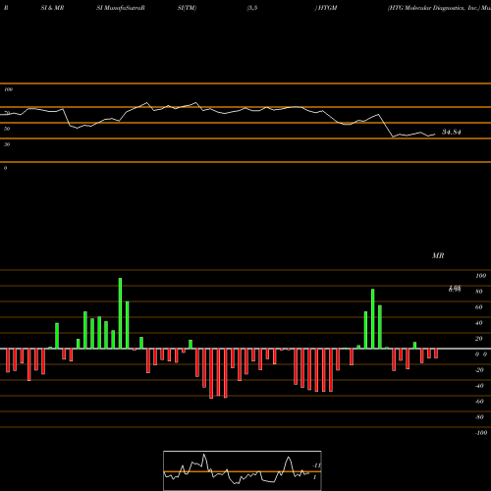Click the MR axis label -20
The width and height of the screenshot is (491, 491).
(479, 370)
